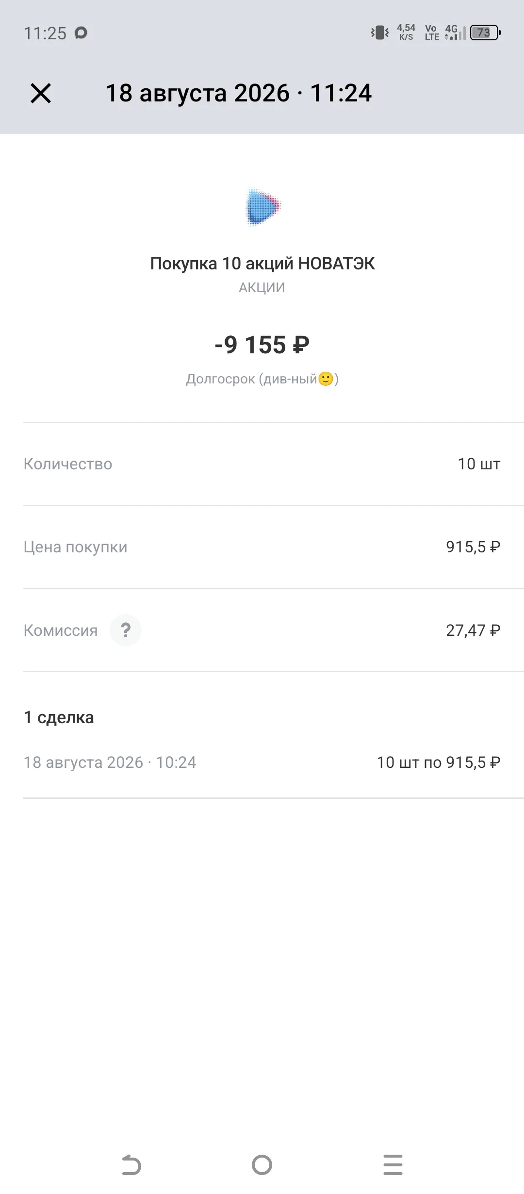Image resolution: width=524 pixels, height=1194 pixels.
Task: Close the transaction details with X icon
Action: 41,93
